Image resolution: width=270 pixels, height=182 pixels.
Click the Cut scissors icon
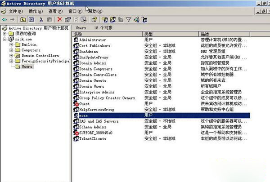pyautogui.click(x=41, y=20)
